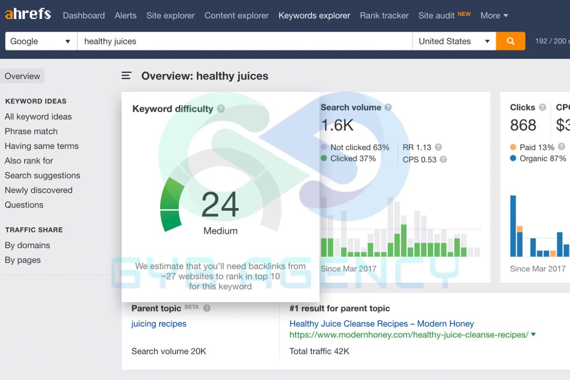The width and height of the screenshot is (570, 380).
Task: Open Clicks help tooltip icon
Action: point(542,107)
